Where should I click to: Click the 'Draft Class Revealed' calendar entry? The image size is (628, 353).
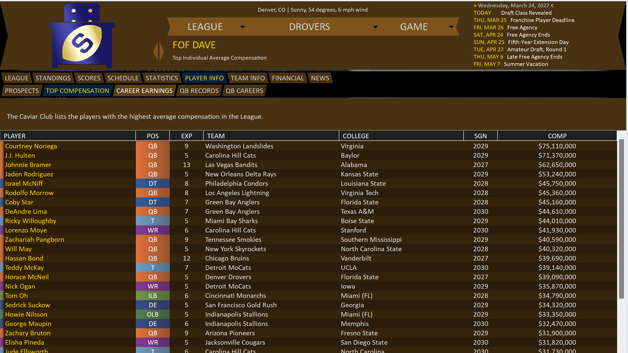pos(527,13)
